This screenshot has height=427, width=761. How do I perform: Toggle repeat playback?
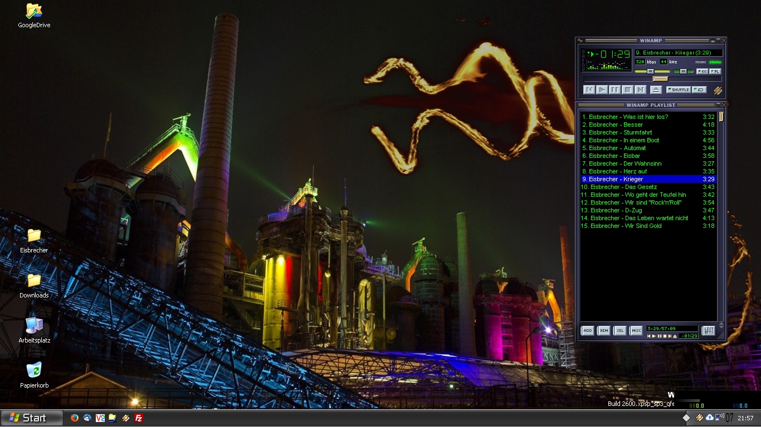(x=700, y=90)
